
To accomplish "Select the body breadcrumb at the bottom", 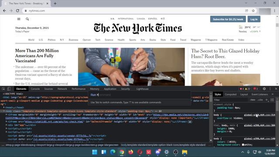I will 163,145.
